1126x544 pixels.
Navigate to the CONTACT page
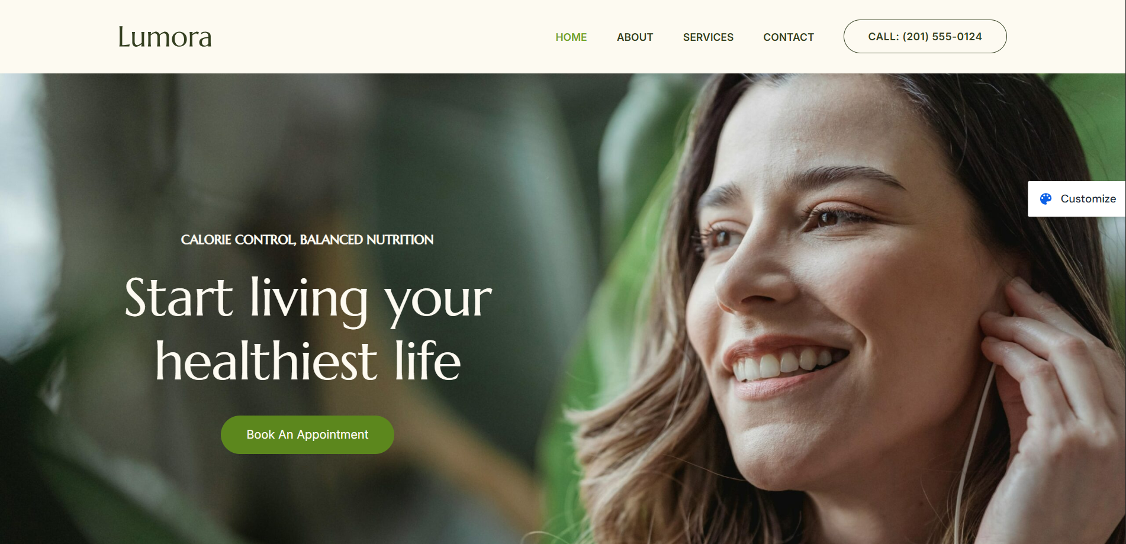click(x=789, y=37)
